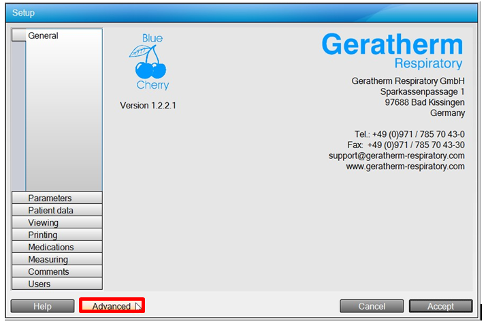Click the support@geratherm-respiratory.com email address
The height and width of the screenshot is (328, 488).
(x=397, y=155)
